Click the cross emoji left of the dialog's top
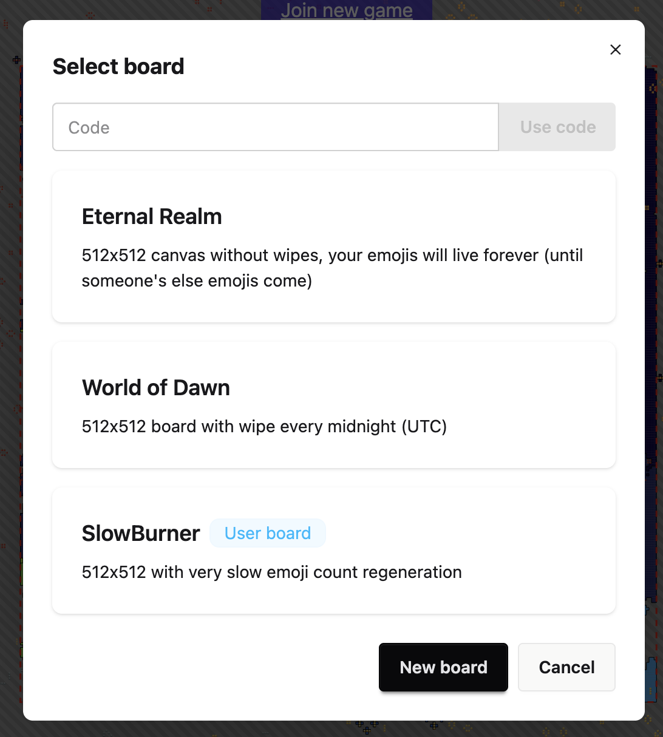 click(16, 59)
